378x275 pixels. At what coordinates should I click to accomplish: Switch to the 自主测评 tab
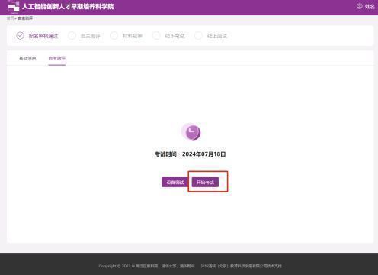click(x=57, y=58)
